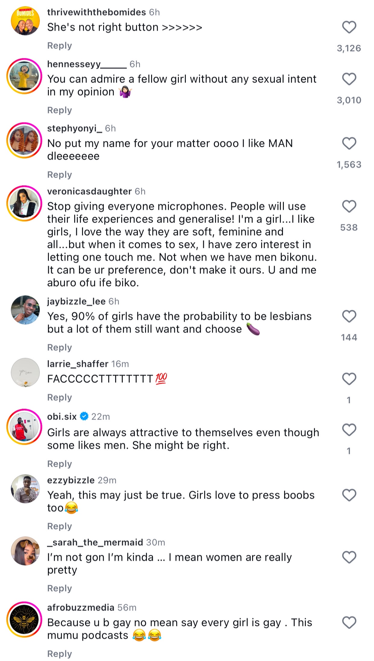
Task: Like thrivewiththebomides' comment with the heart
Action: pyautogui.click(x=349, y=27)
